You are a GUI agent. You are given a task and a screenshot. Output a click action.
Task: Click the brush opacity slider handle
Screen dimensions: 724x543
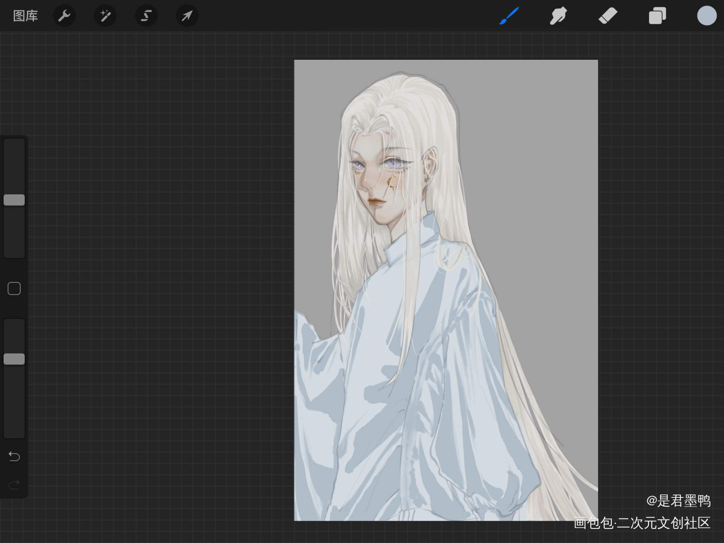click(x=14, y=359)
